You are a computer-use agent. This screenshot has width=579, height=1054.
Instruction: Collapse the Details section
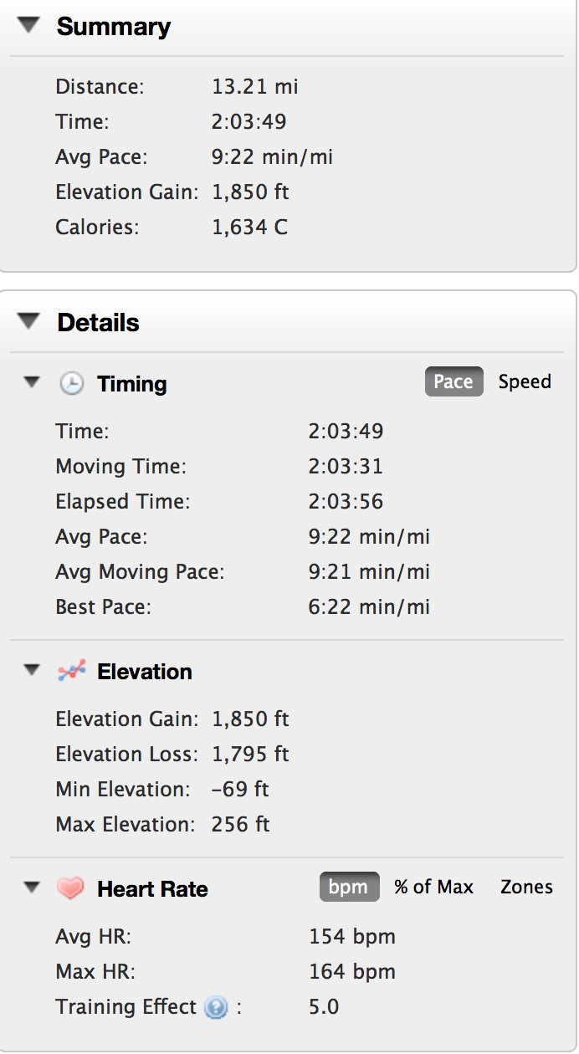pos(29,321)
